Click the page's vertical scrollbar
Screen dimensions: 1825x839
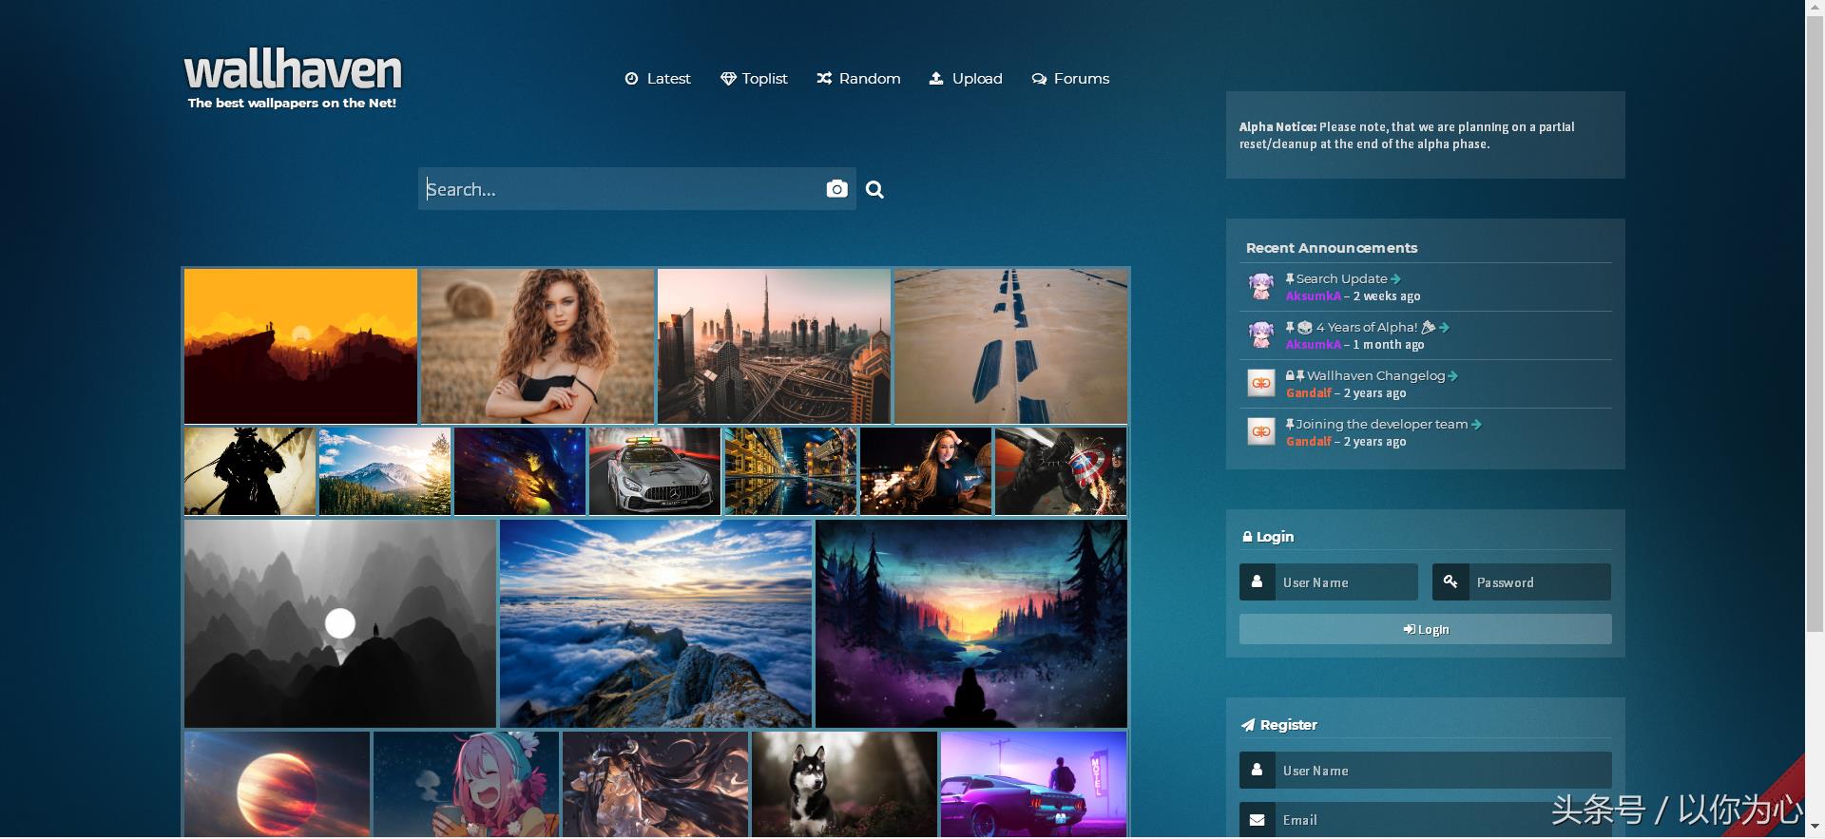[x=1815, y=380]
